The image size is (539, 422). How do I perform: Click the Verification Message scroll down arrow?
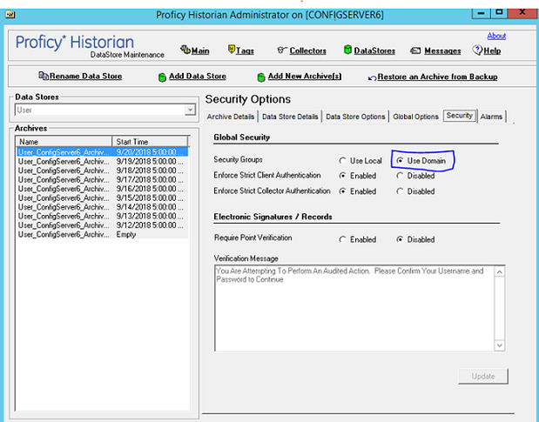[500, 345]
